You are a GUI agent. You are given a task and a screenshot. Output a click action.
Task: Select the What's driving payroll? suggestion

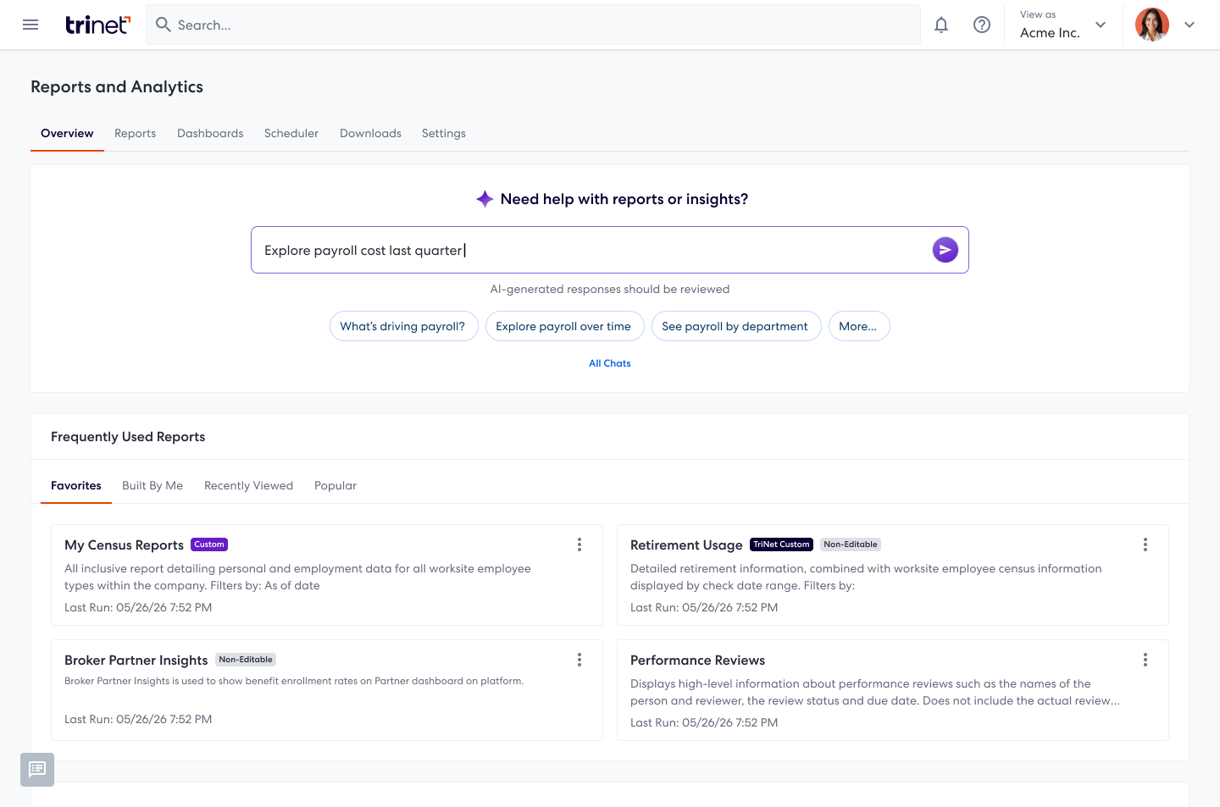[403, 326]
